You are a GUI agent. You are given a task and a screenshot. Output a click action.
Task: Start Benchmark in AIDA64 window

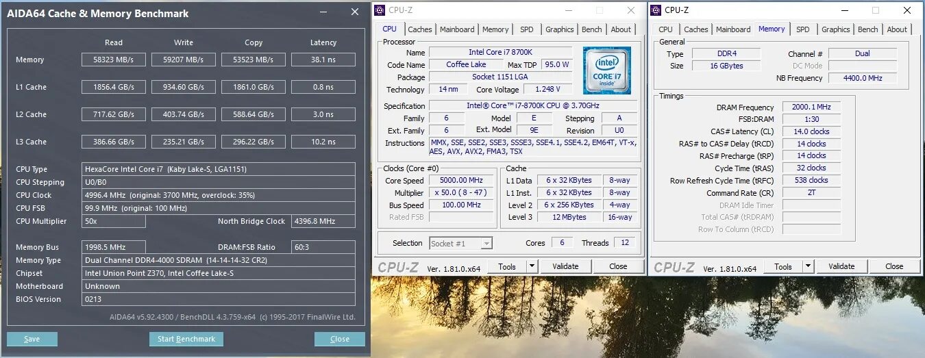tap(186, 339)
